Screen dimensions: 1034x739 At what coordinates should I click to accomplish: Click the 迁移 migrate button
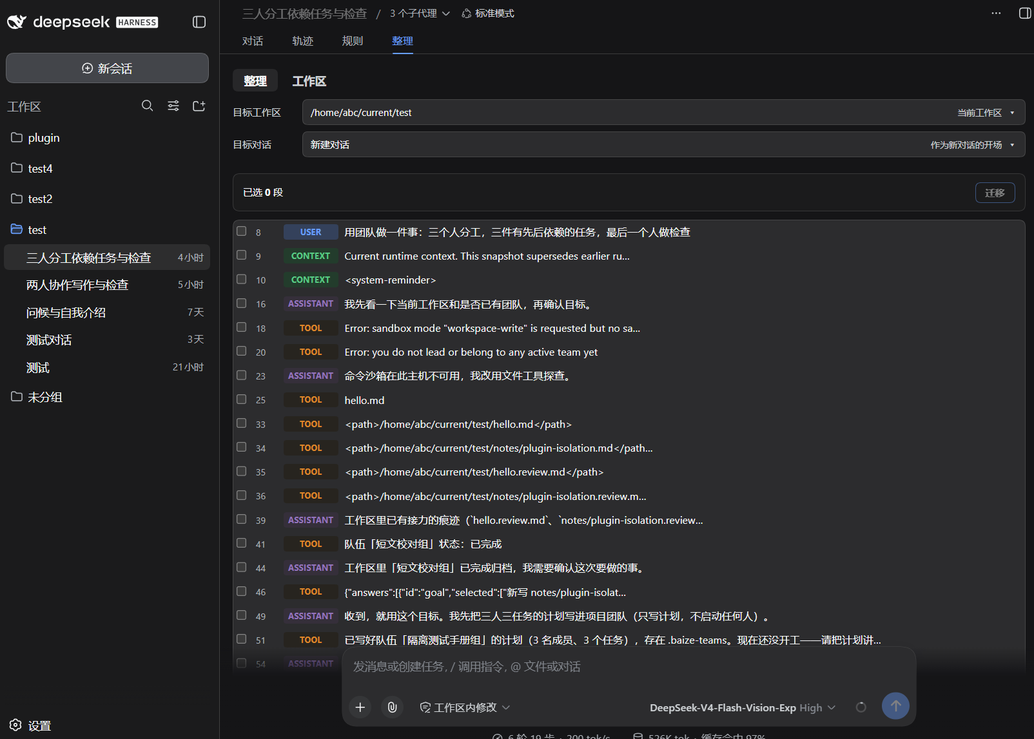[x=995, y=192]
